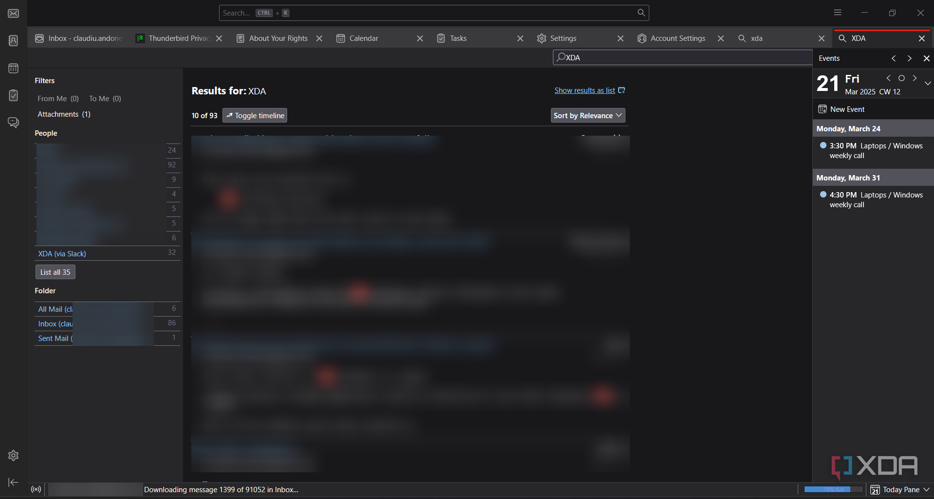Focus the global Search bar at top
934x499 pixels.
[x=434, y=13]
